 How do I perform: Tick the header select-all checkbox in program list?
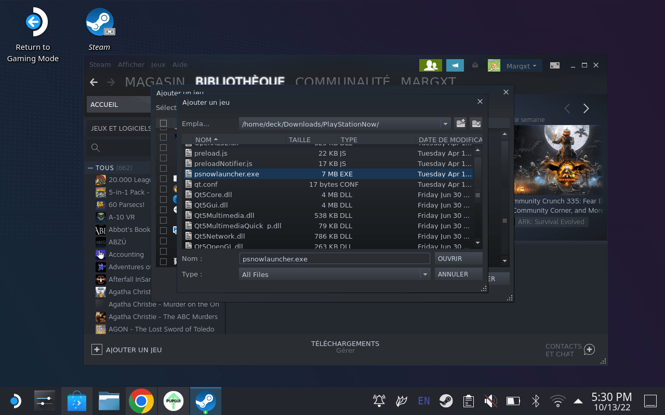pyautogui.click(x=163, y=123)
